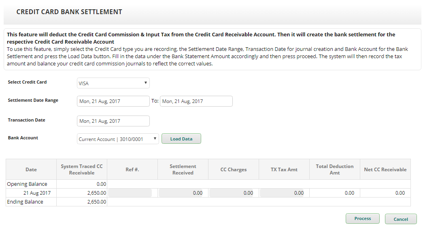Screen dimensions: 423x227
Task: Click the Total Deduction Amt cell
Action: click(x=334, y=193)
